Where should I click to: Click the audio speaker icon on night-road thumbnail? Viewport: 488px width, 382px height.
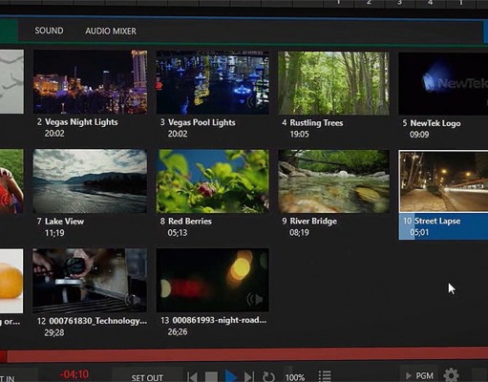pos(255,299)
